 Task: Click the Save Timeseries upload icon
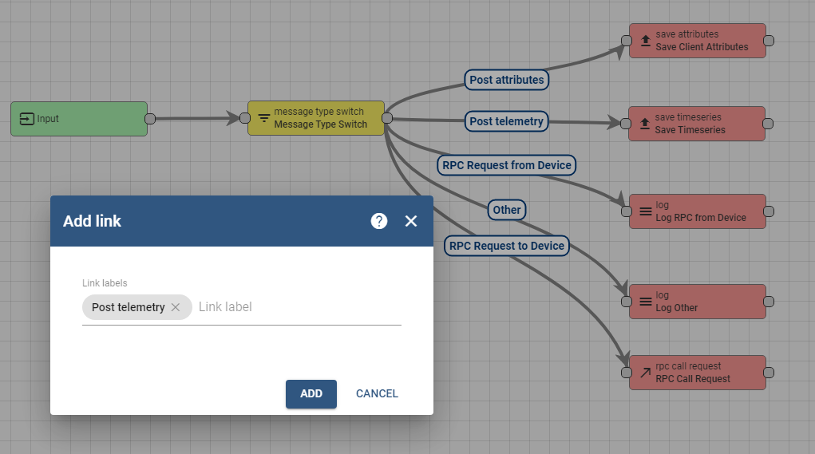[646, 124]
